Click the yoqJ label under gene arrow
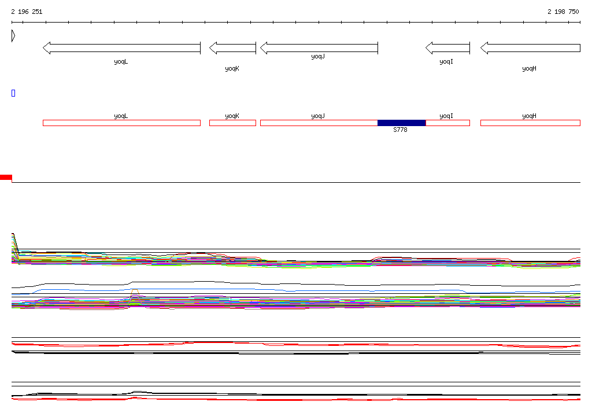This screenshot has height=413, width=592. (x=318, y=56)
